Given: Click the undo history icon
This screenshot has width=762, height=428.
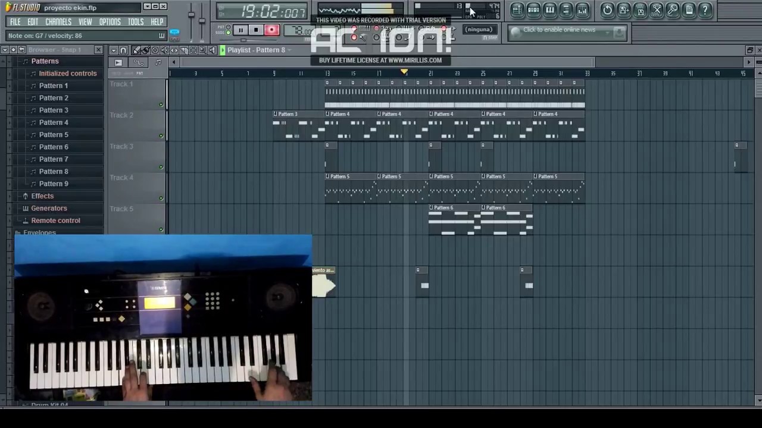Looking at the screenshot, I should (607, 10).
